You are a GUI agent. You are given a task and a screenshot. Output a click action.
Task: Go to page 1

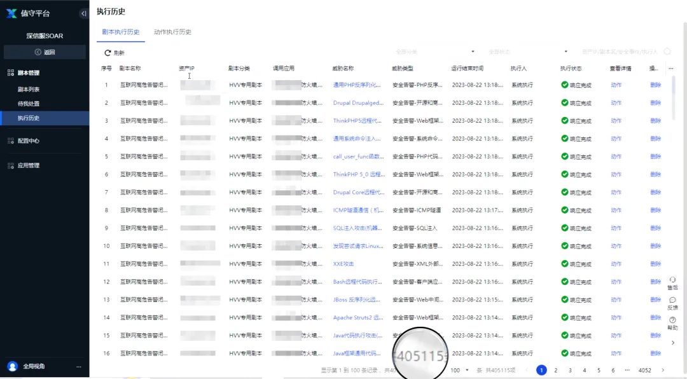pos(541,370)
